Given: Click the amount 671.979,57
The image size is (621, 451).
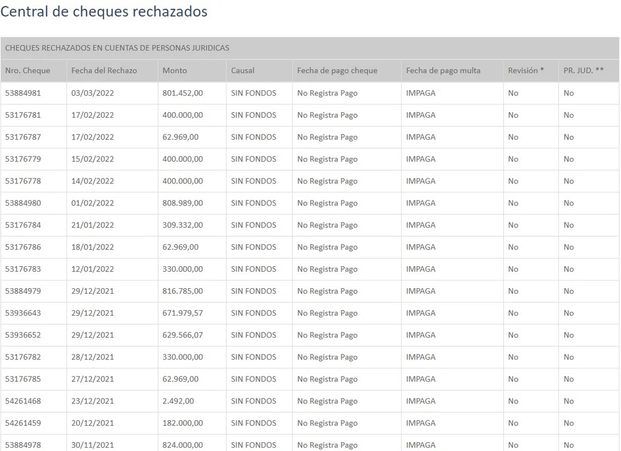Looking at the screenshot, I should [x=182, y=313].
